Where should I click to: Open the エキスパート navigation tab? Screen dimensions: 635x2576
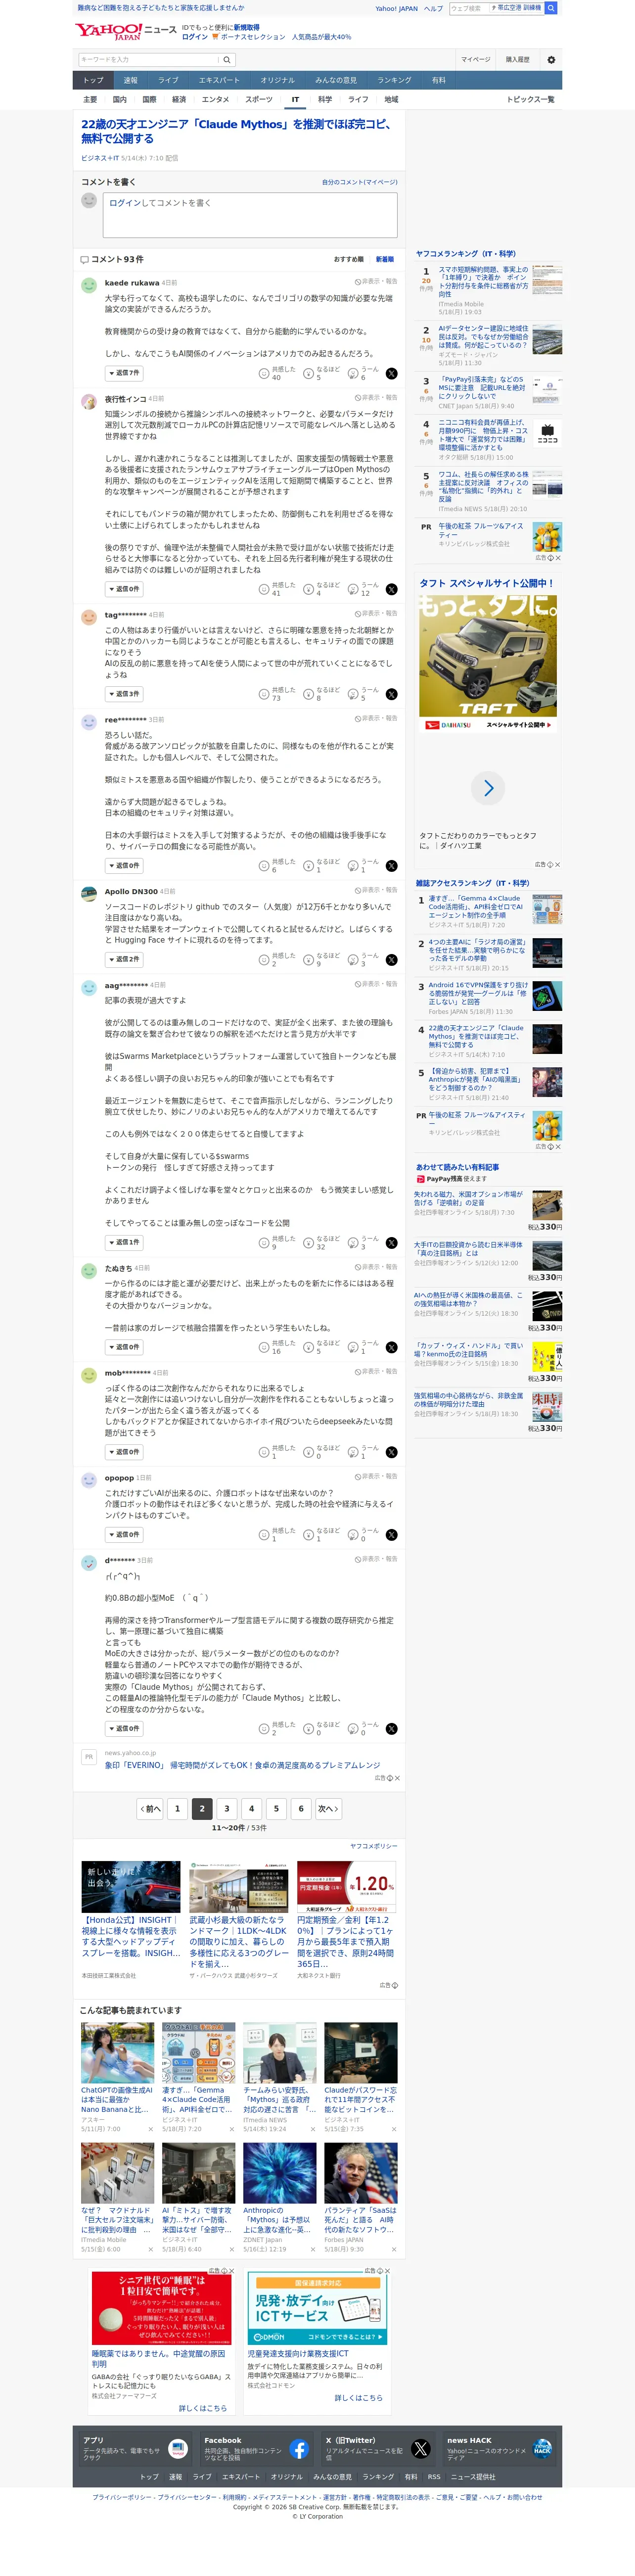pyautogui.click(x=219, y=80)
